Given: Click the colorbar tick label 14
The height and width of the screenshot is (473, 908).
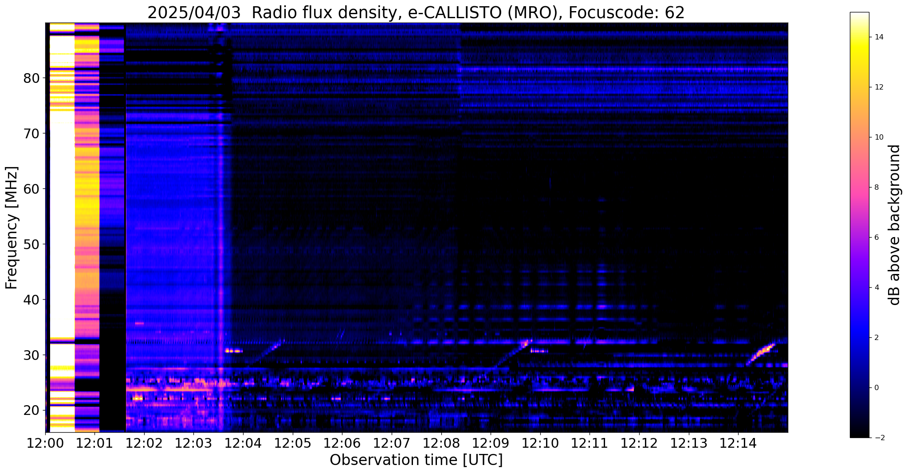Looking at the screenshot, I should pos(878,37).
